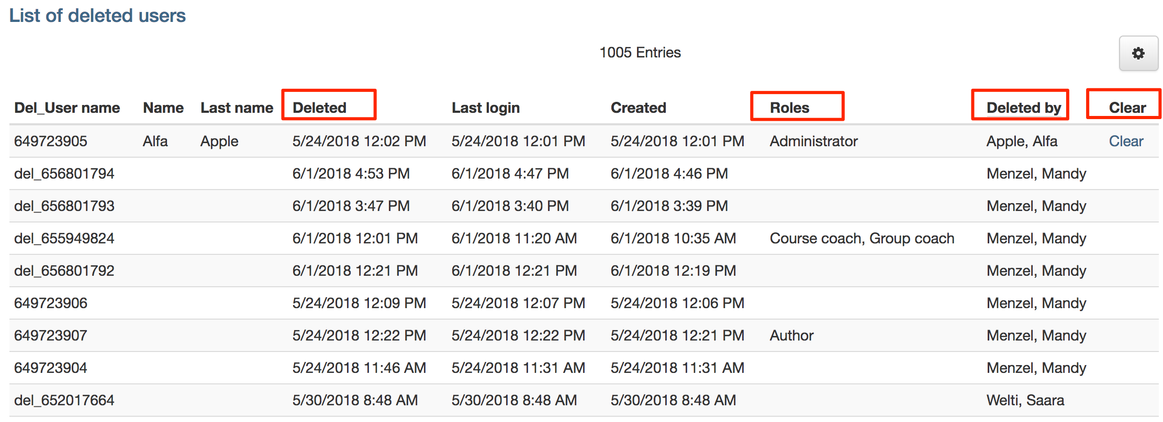Select the row for Author user 649723907
The width and height of the screenshot is (1163, 422).
tap(584, 335)
